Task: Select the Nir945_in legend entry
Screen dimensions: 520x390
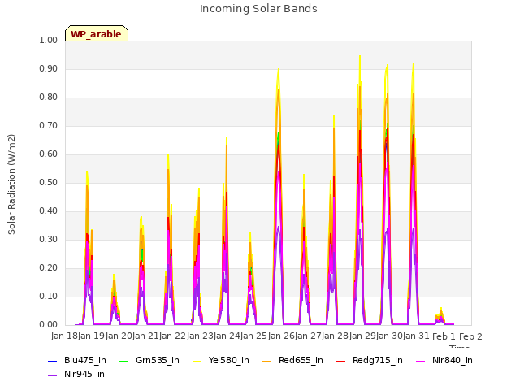Action: click(76, 375)
